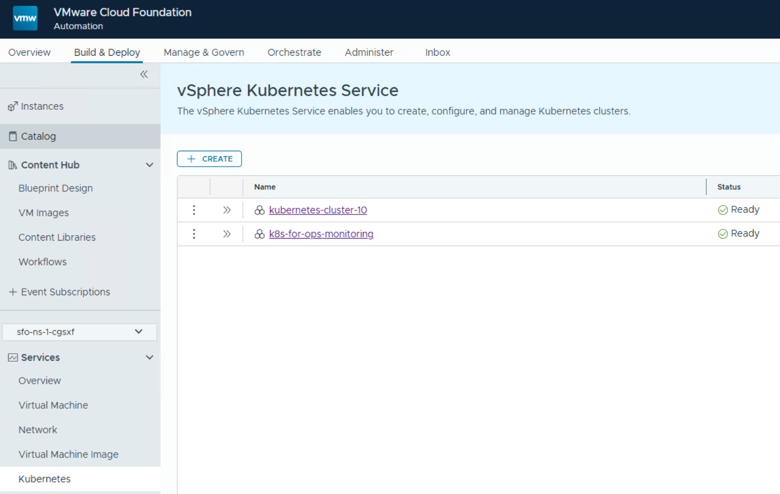Open the k8s-for-ops-monitoring link

click(321, 234)
